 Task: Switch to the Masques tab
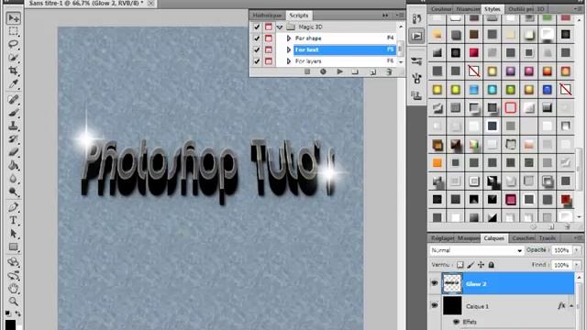pyautogui.click(x=469, y=238)
